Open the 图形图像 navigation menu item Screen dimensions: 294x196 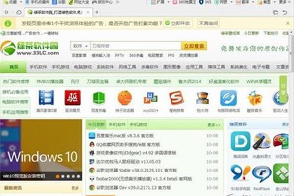pos(172,67)
